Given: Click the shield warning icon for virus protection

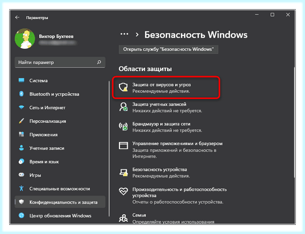Looking at the screenshot, I should coord(124,87).
